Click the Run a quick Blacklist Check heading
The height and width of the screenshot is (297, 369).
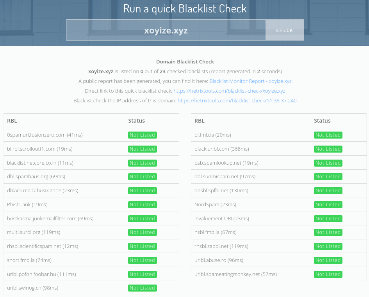(x=185, y=9)
